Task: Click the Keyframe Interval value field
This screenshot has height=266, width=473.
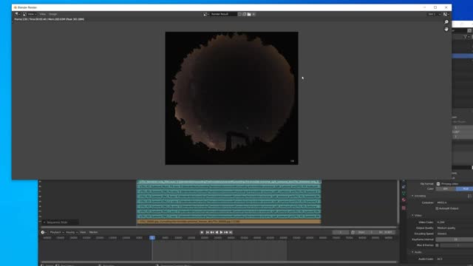Action: pyautogui.click(x=454, y=239)
